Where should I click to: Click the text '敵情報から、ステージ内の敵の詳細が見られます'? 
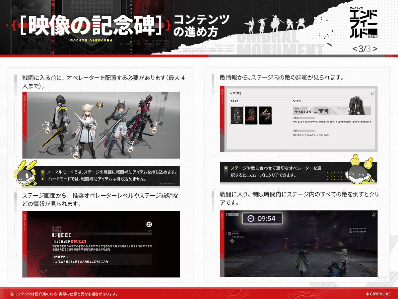282,77
